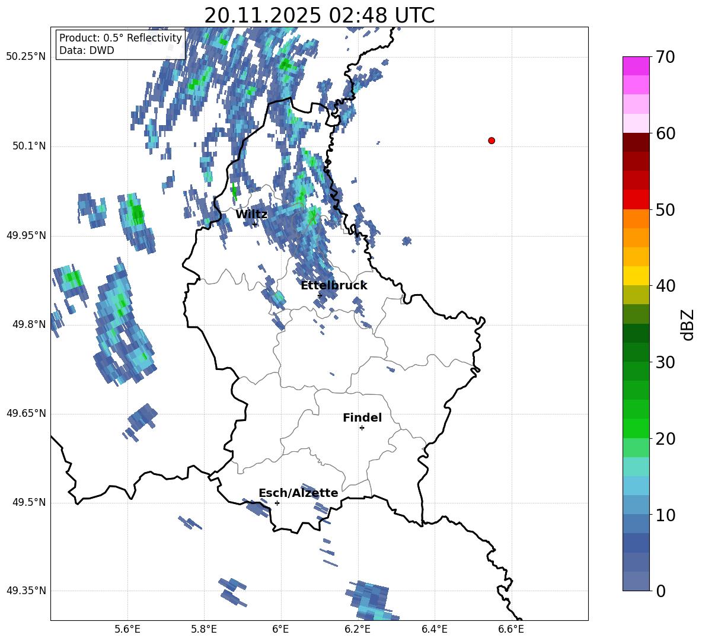Click the 0 tick label on colorbar
Viewport: 702px width, 641px height.
pyautogui.click(x=661, y=591)
